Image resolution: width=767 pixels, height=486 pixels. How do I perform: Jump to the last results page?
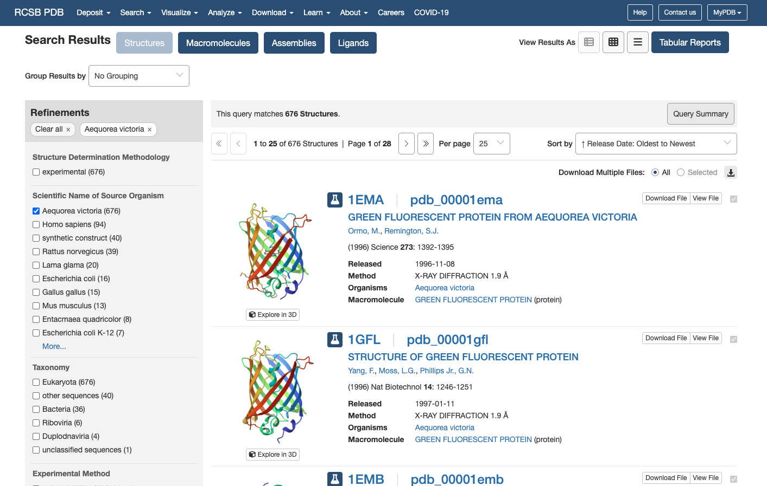click(426, 144)
